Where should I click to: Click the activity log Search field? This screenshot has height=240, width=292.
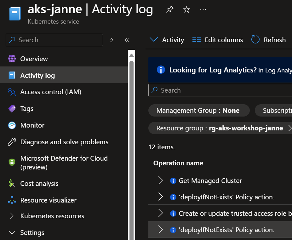[220, 90]
